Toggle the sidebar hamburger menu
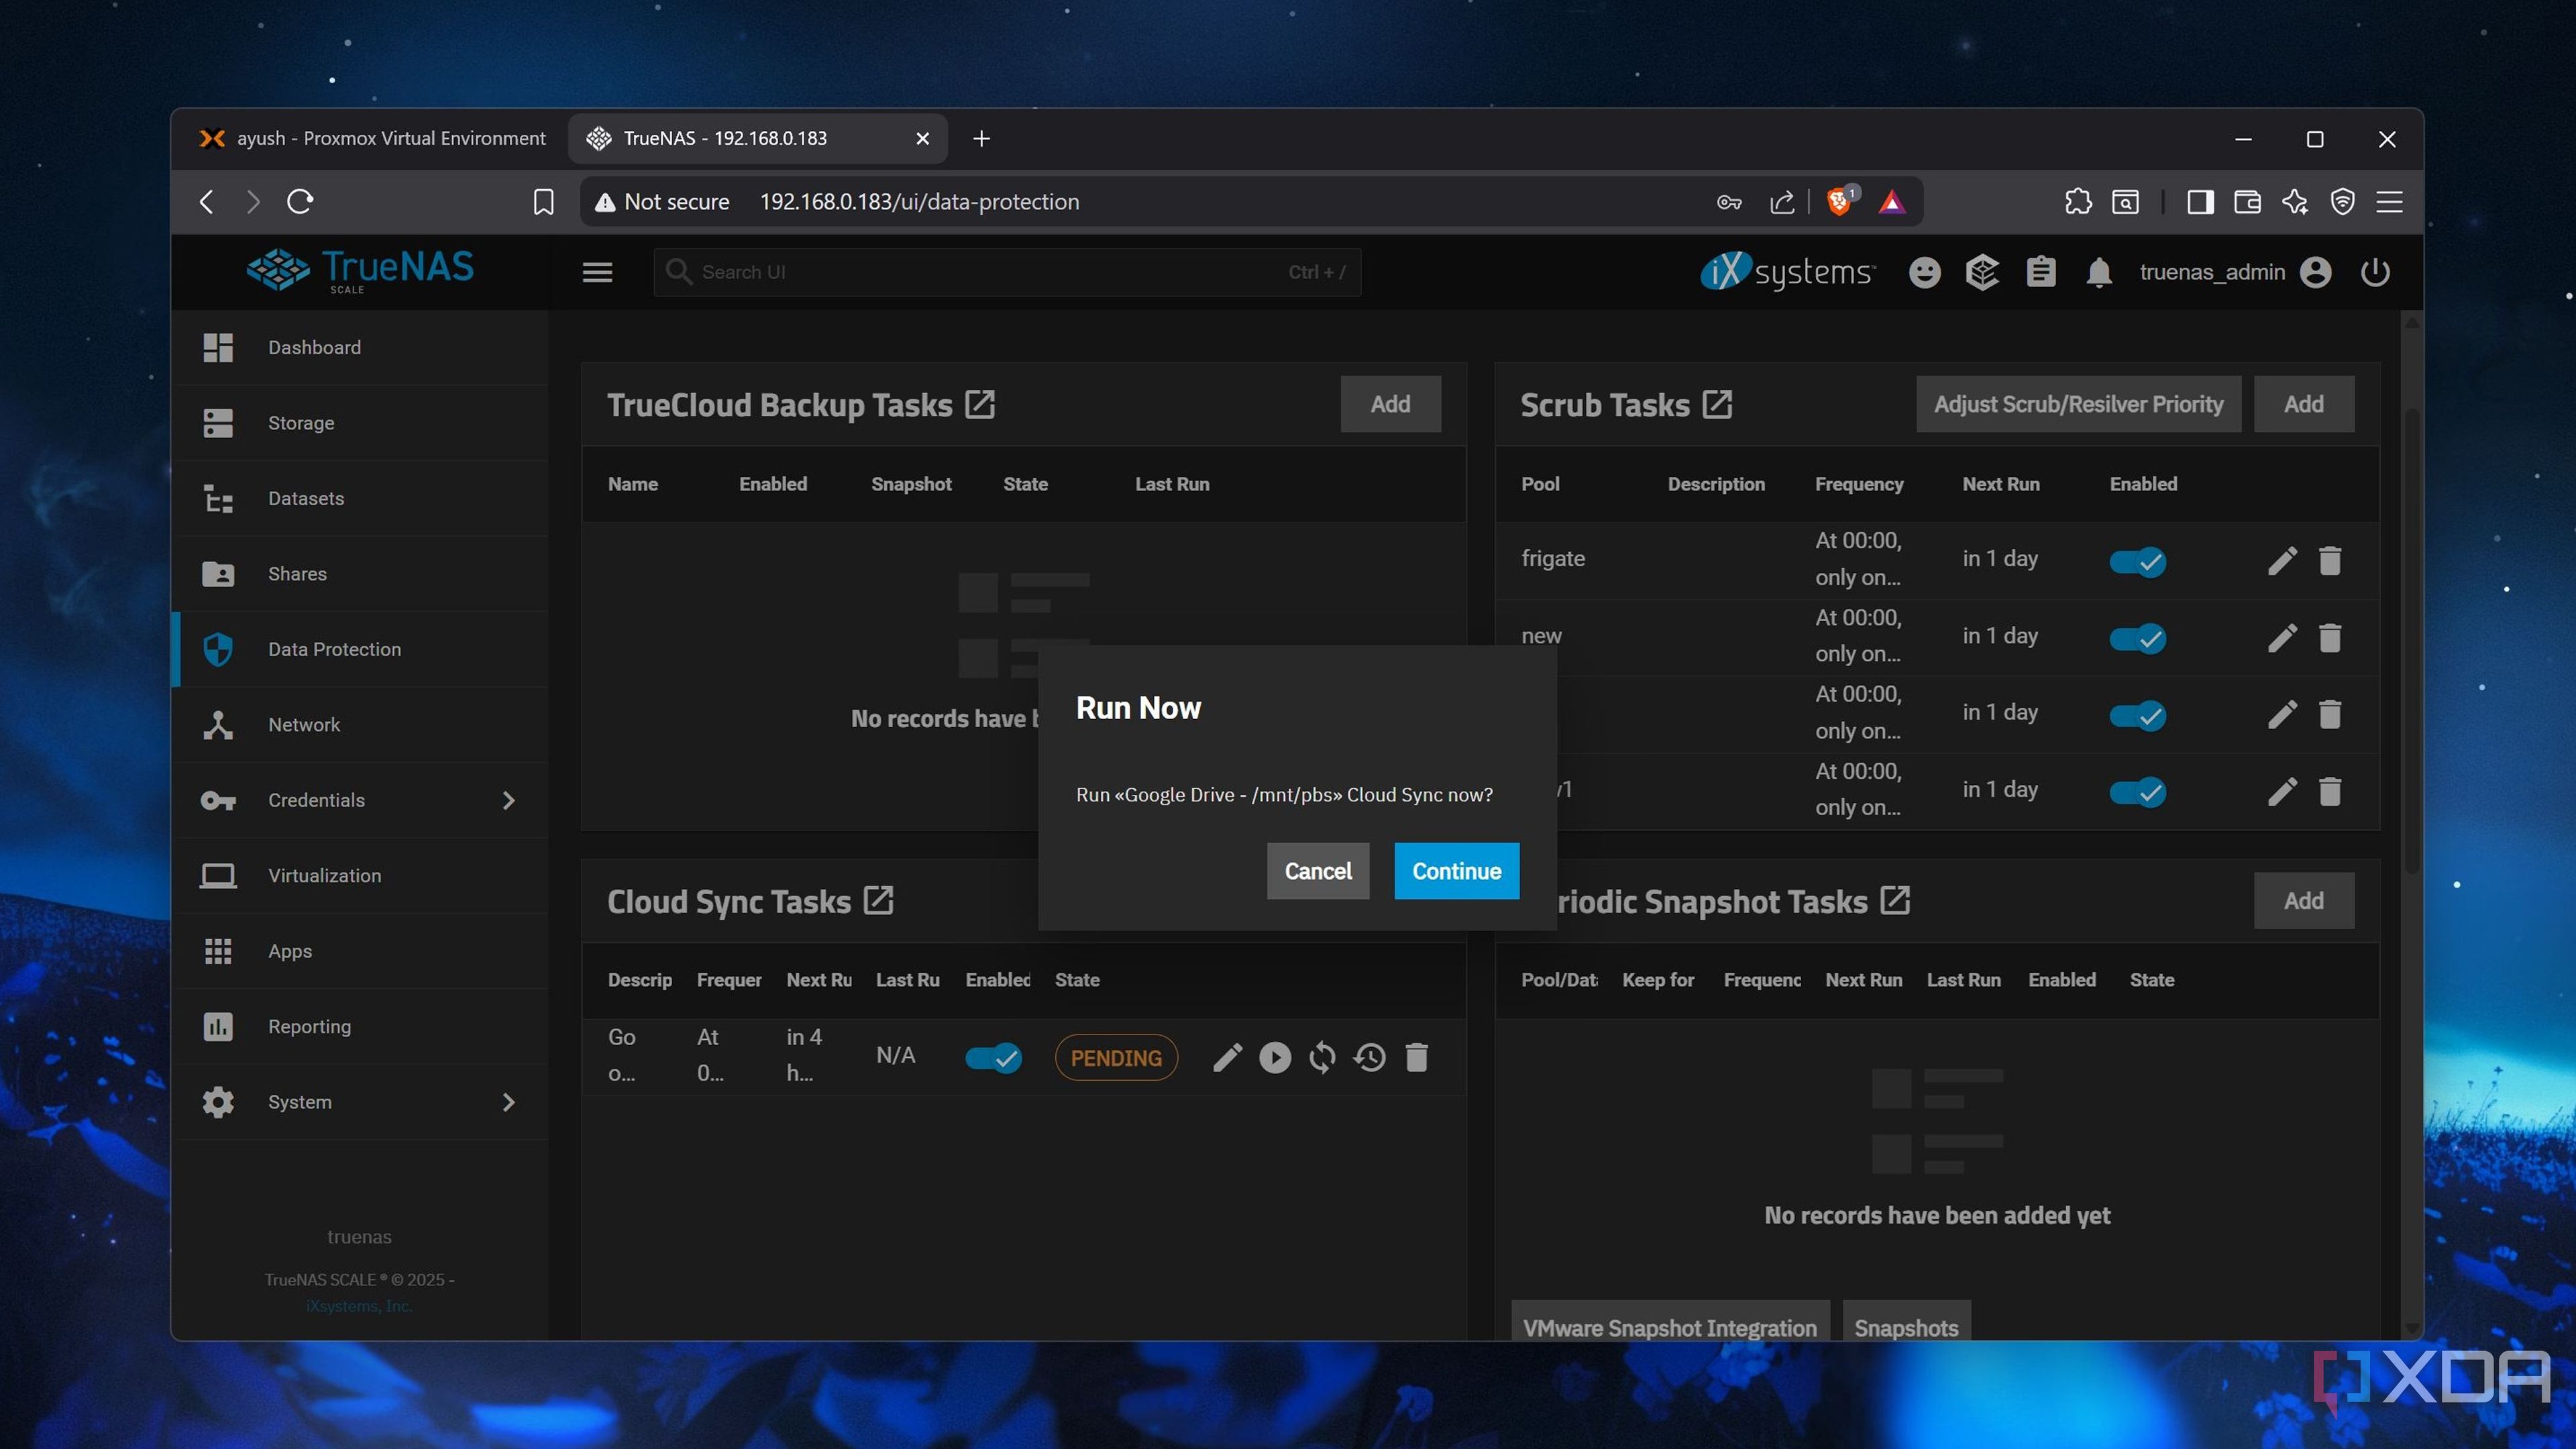The image size is (2576, 1449). click(x=597, y=272)
